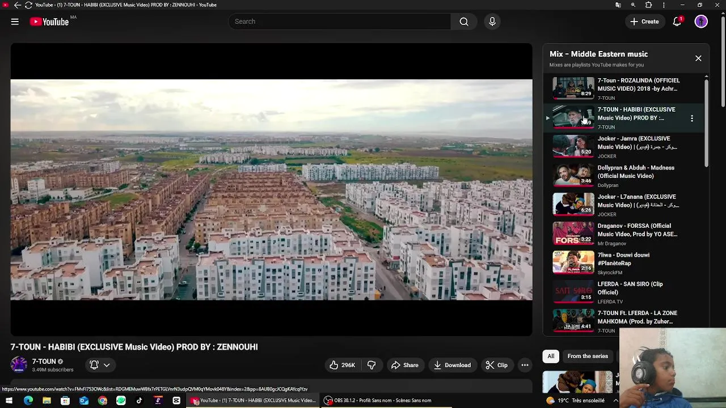Screen dimensions: 726x408
Task: Click the Create button
Action: [644, 22]
